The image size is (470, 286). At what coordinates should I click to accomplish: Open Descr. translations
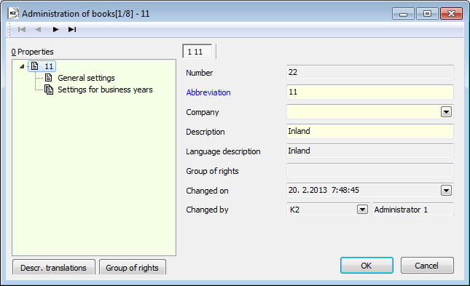point(54,267)
